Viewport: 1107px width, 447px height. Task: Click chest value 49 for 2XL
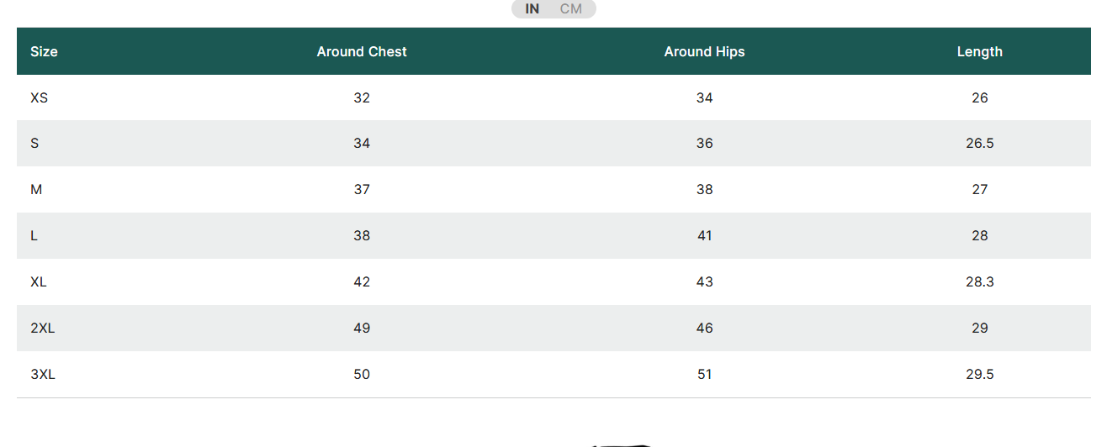[362, 328]
